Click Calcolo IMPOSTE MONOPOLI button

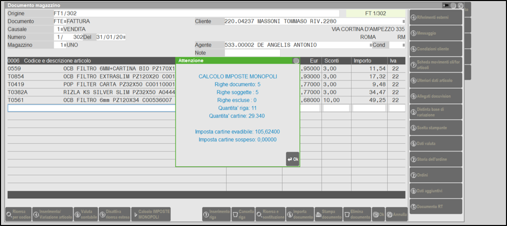[x=152, y=214]
